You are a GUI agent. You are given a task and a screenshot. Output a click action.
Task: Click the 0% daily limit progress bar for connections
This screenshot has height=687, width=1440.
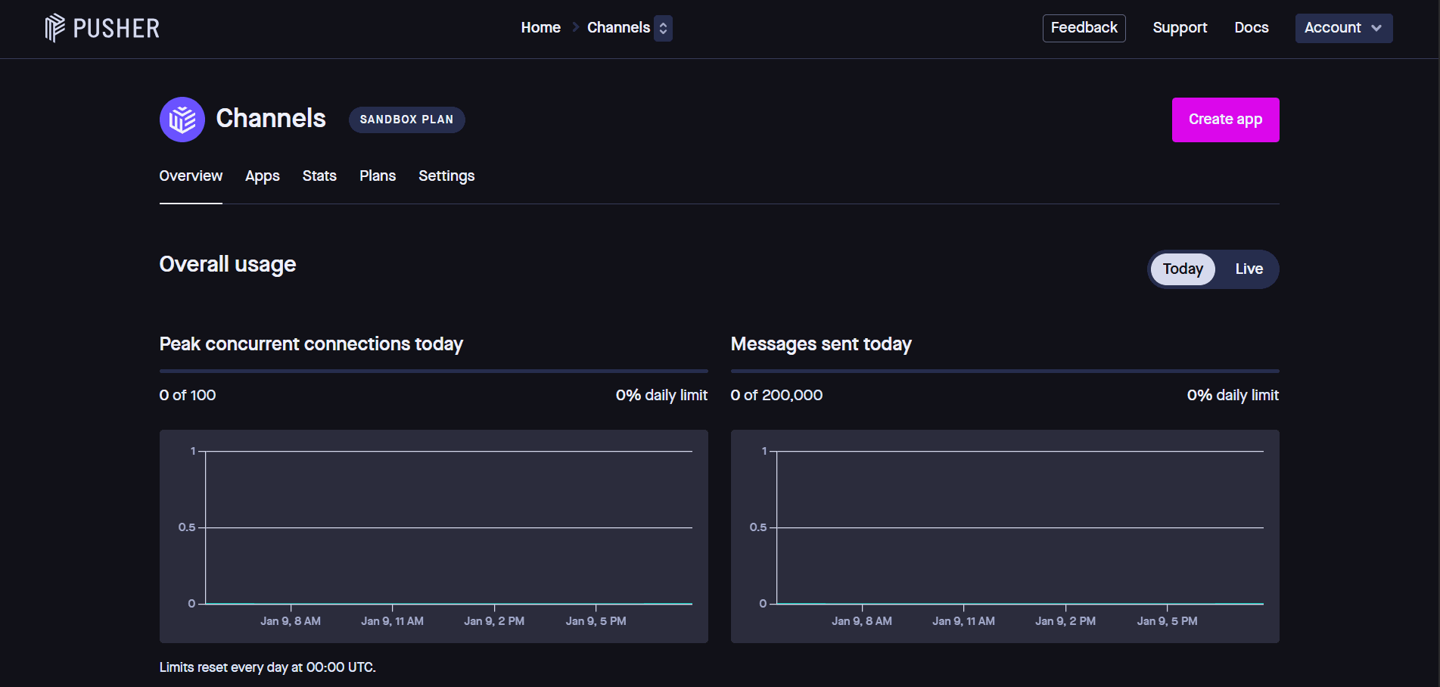(x=433, y=371)
